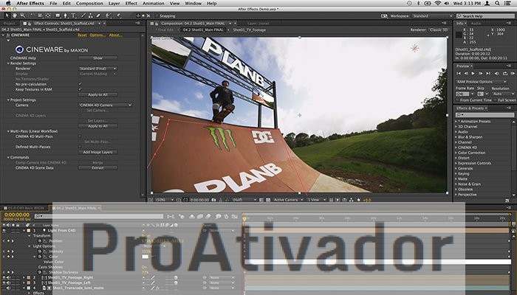Screen dimensions: 517x295
Task: Enable the Snapping checkbox
Action: pos(157,15)
